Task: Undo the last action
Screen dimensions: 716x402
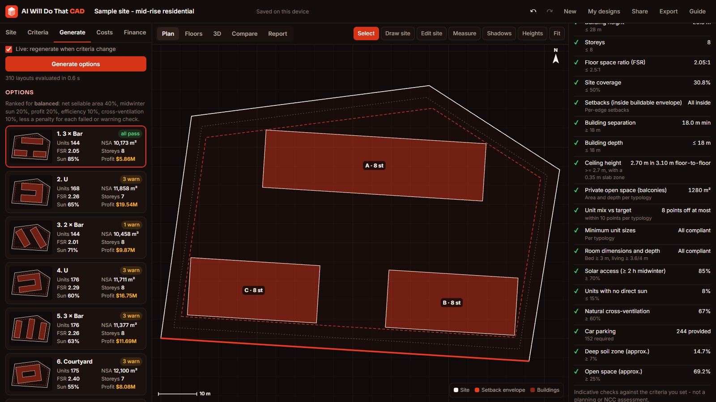Action: point(533,11)
